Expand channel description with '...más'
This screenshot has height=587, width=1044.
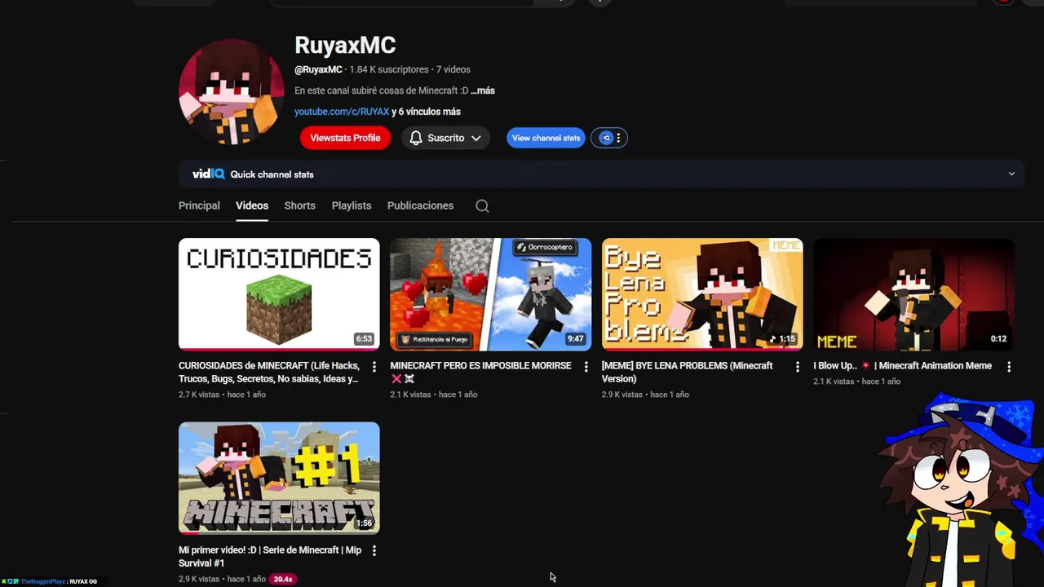click(483, 90)
